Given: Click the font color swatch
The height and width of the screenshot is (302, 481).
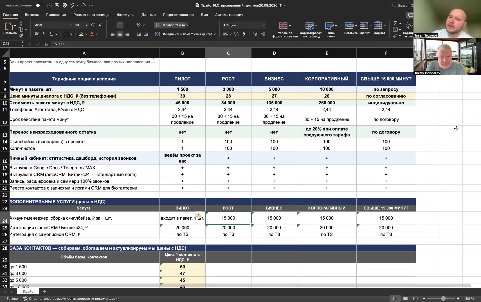Looking at the screenshot, I should coord(92,34).
